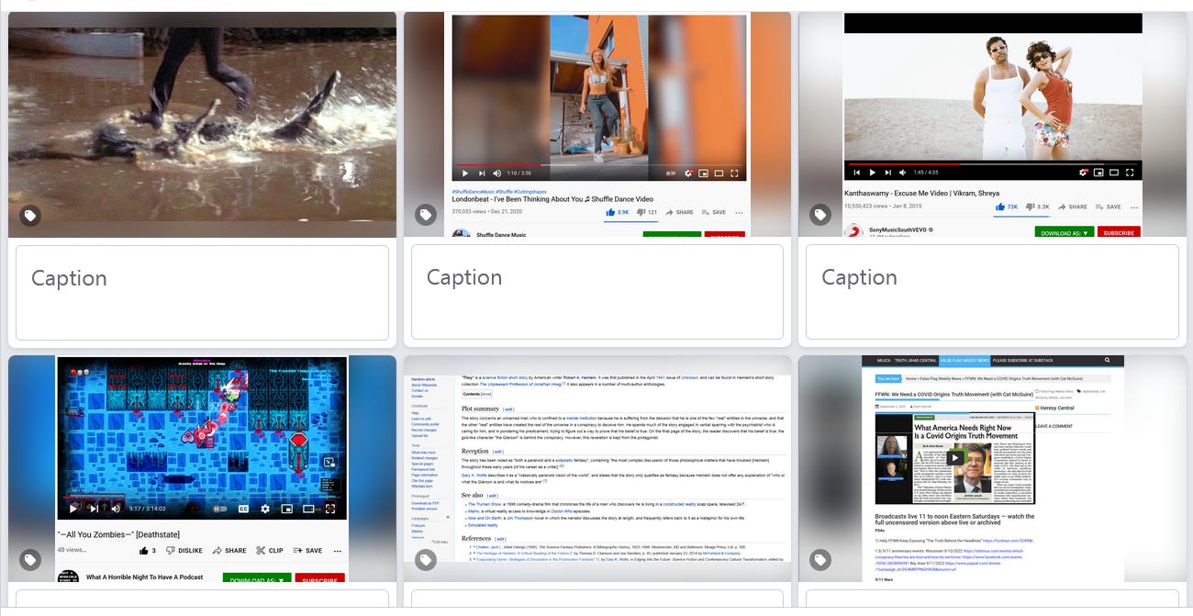Select the FFWN Covid Origins screenshot thumbnail
This screenshot has width=1193, height=616.
[992, 468]
